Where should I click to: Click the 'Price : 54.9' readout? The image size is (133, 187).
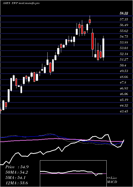tap(17, 167)
